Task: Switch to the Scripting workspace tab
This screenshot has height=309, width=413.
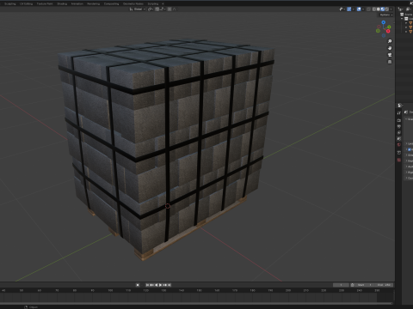Action: click(153, 3)
